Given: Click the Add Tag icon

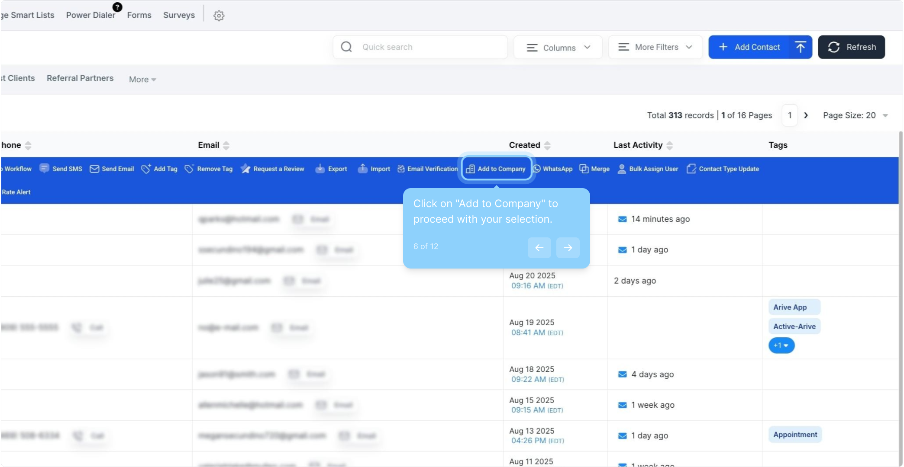Looking at the screenshot, I should [146, 169].
